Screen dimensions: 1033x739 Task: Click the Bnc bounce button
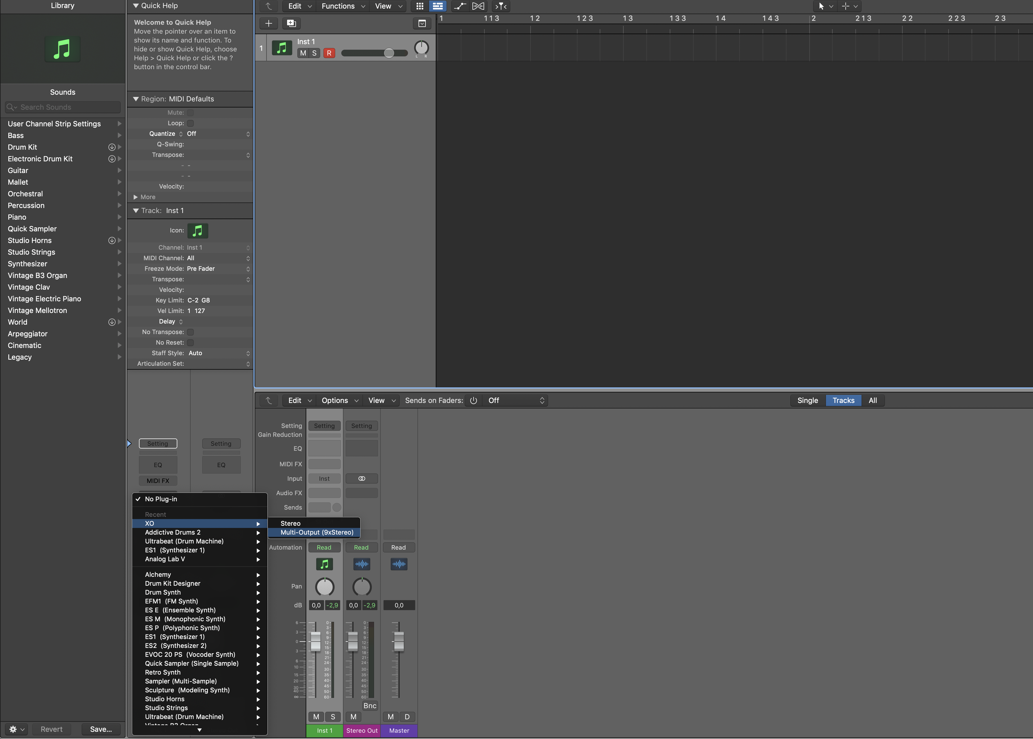370,706
